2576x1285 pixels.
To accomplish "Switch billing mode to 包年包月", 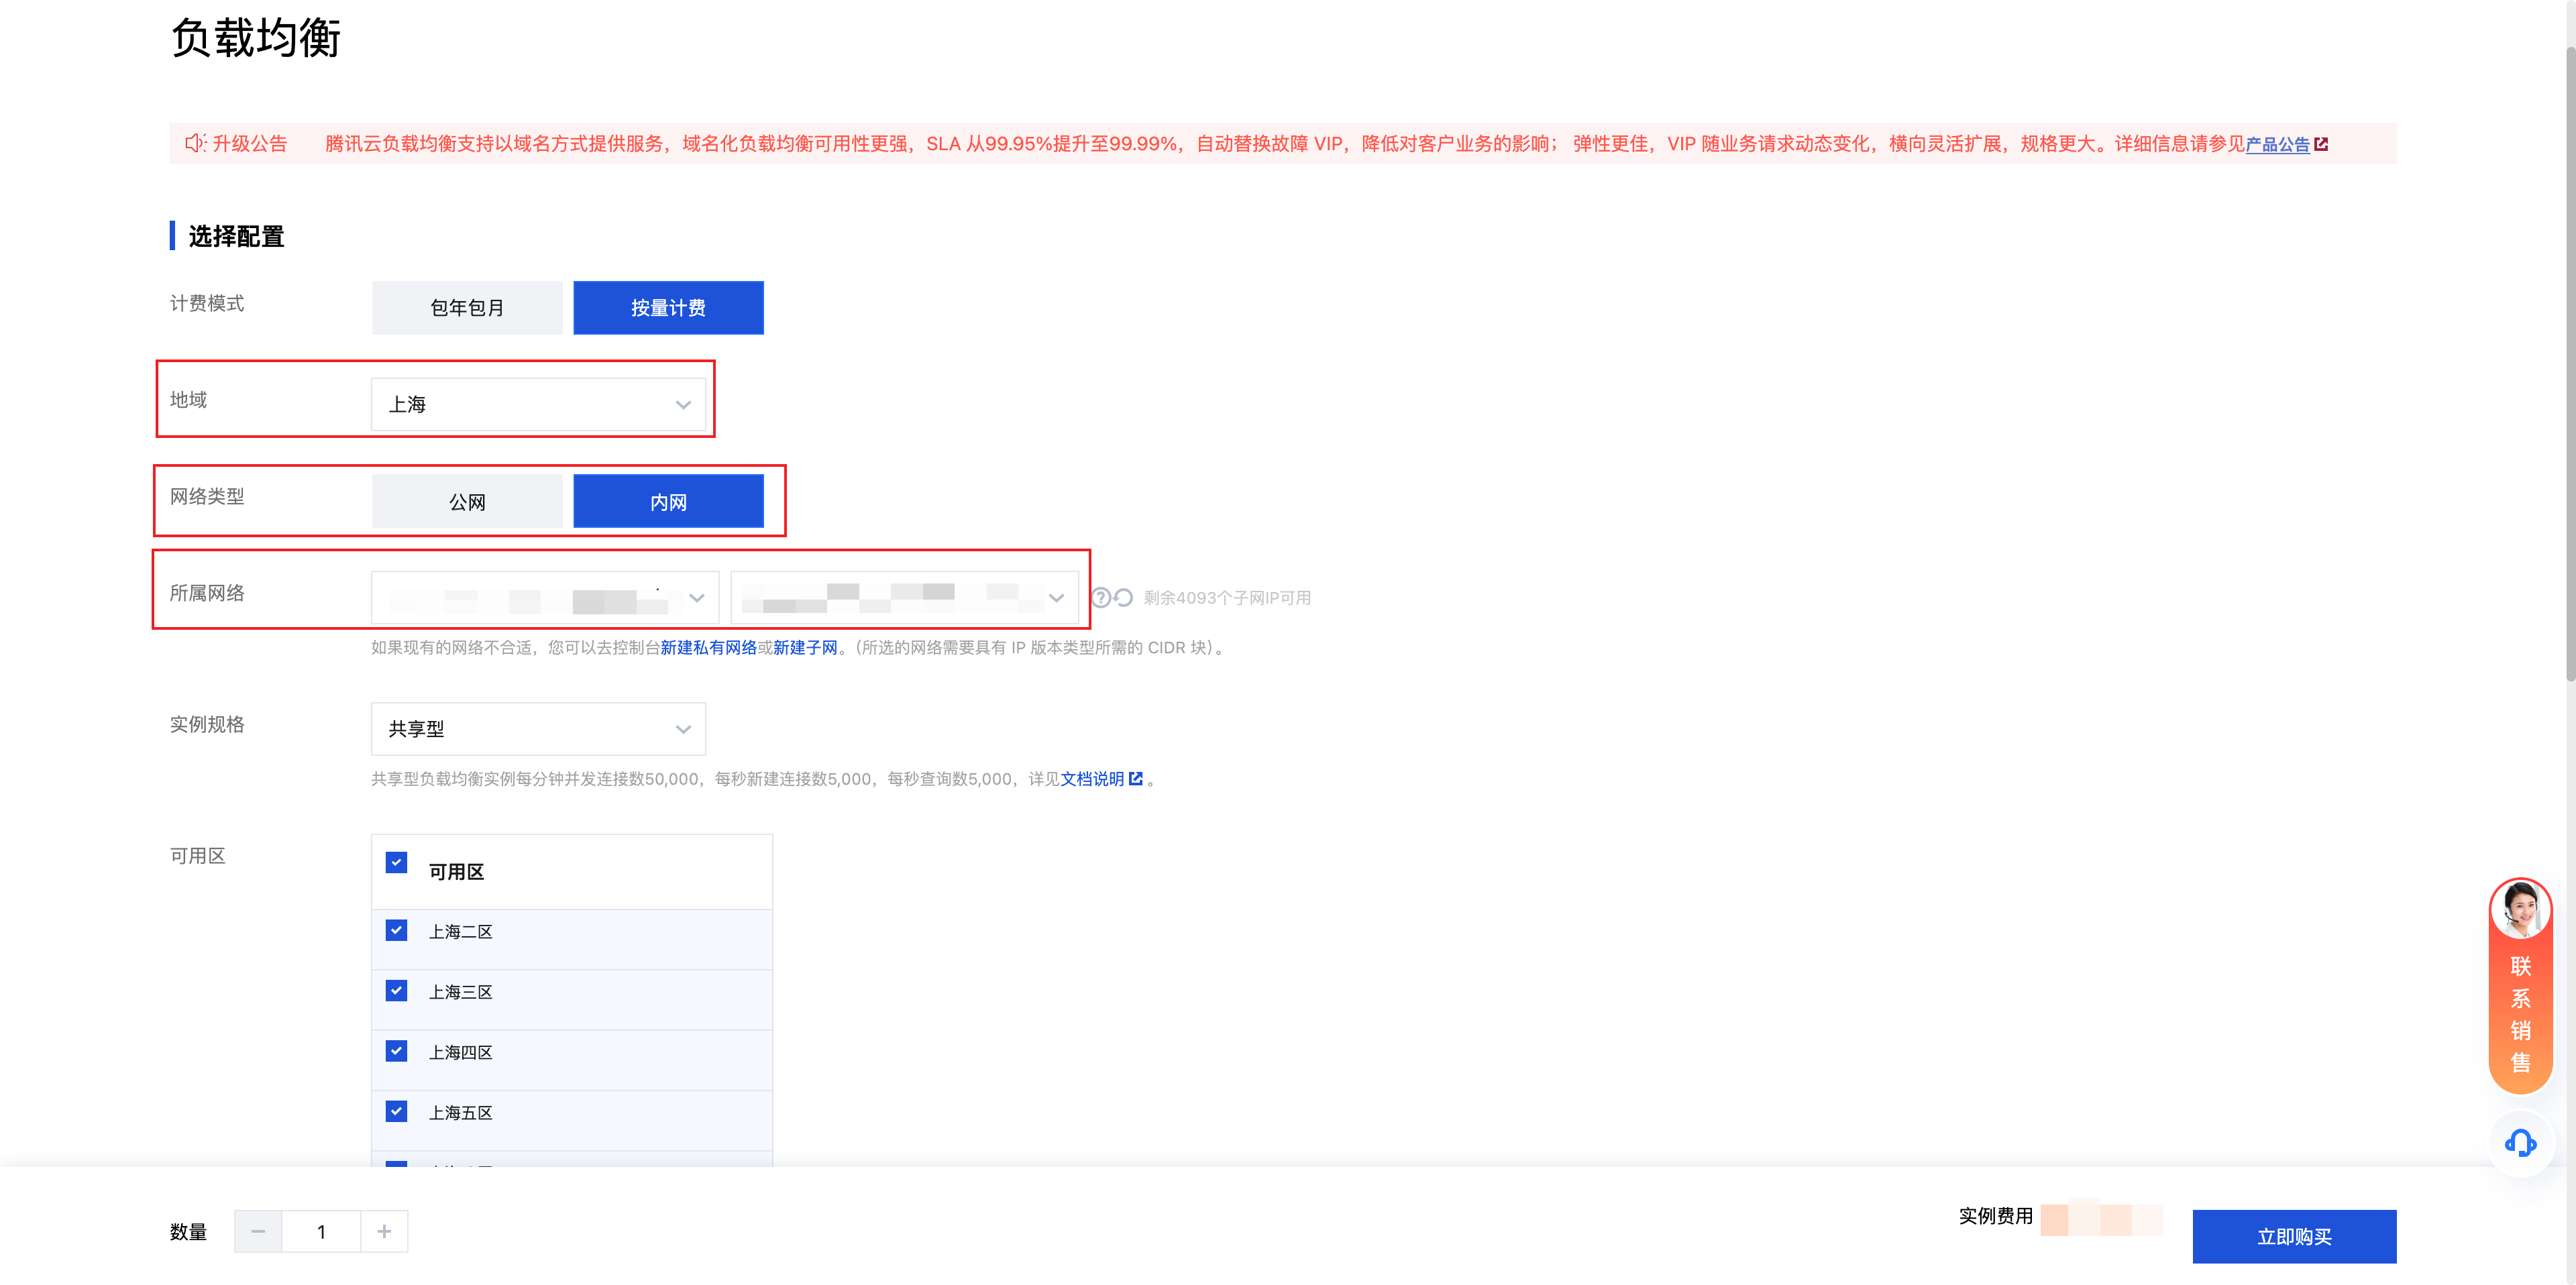I will [467, 308].
